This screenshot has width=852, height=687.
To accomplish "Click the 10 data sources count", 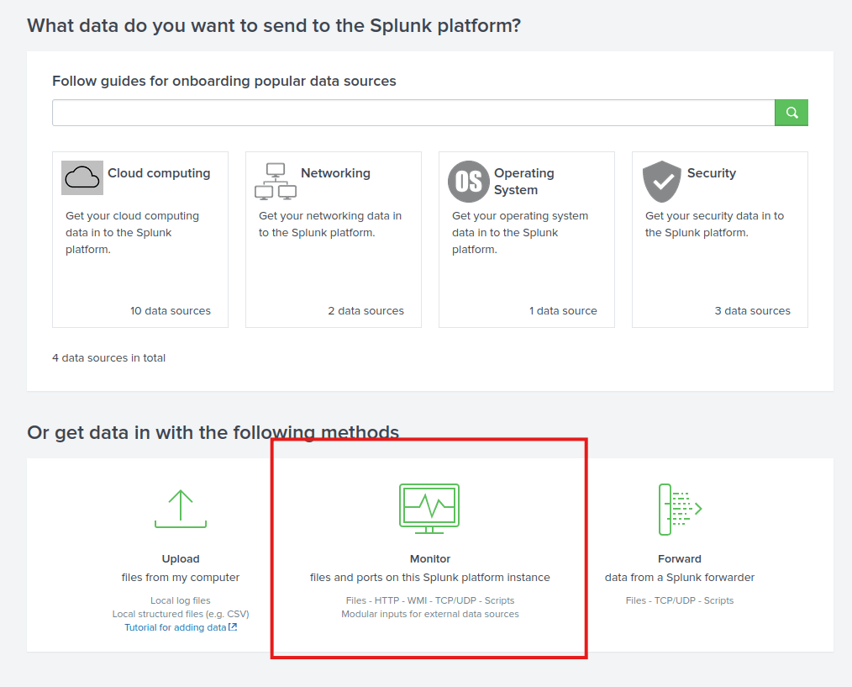I will 170,311.
